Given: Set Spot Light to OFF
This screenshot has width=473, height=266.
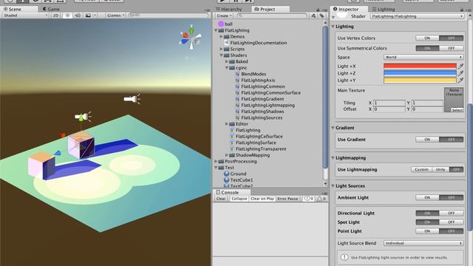Looking at the screenshot, I should click(x=452, y=222).
